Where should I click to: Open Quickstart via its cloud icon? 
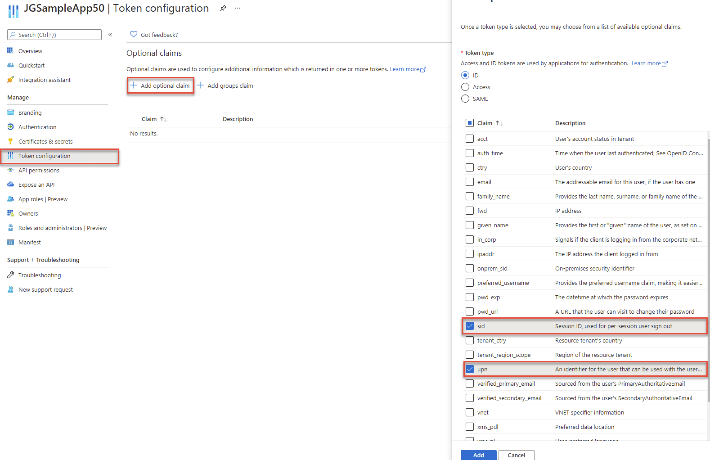click(x=10, y=65)
